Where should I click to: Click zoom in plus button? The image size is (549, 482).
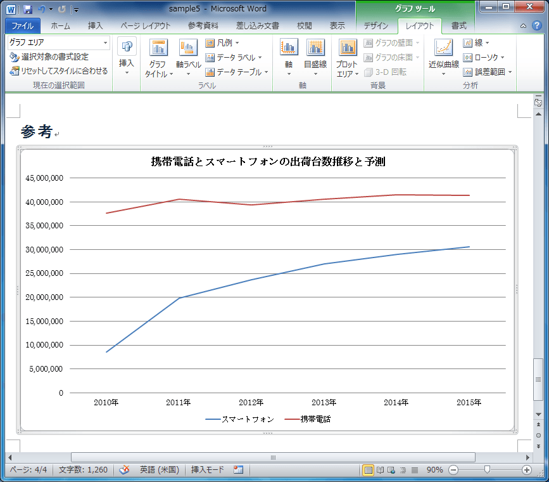527,470
